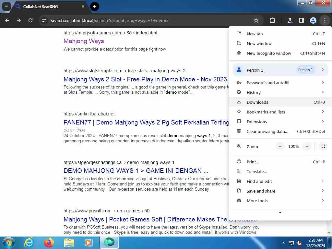Select the CollabNet SearXNG tab

(49, 6)
